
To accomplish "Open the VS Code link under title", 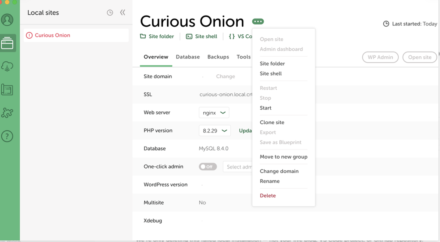I will pos(245,37).
